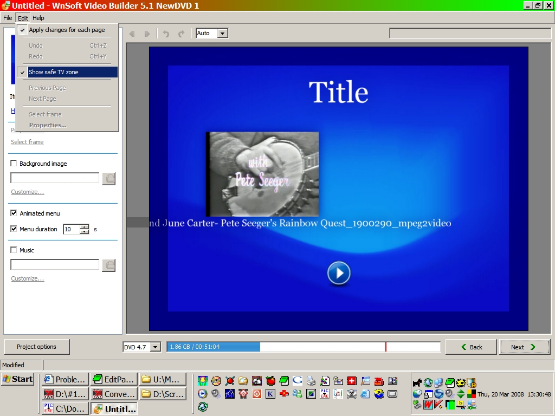Click the PIC EXE icon in quick launch
The image size is (555, 416).
(x=325, y=394)
